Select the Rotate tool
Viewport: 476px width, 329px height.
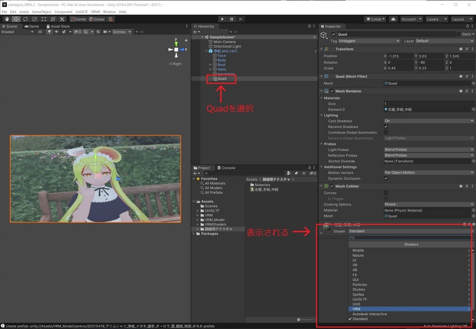pos(25,19)
